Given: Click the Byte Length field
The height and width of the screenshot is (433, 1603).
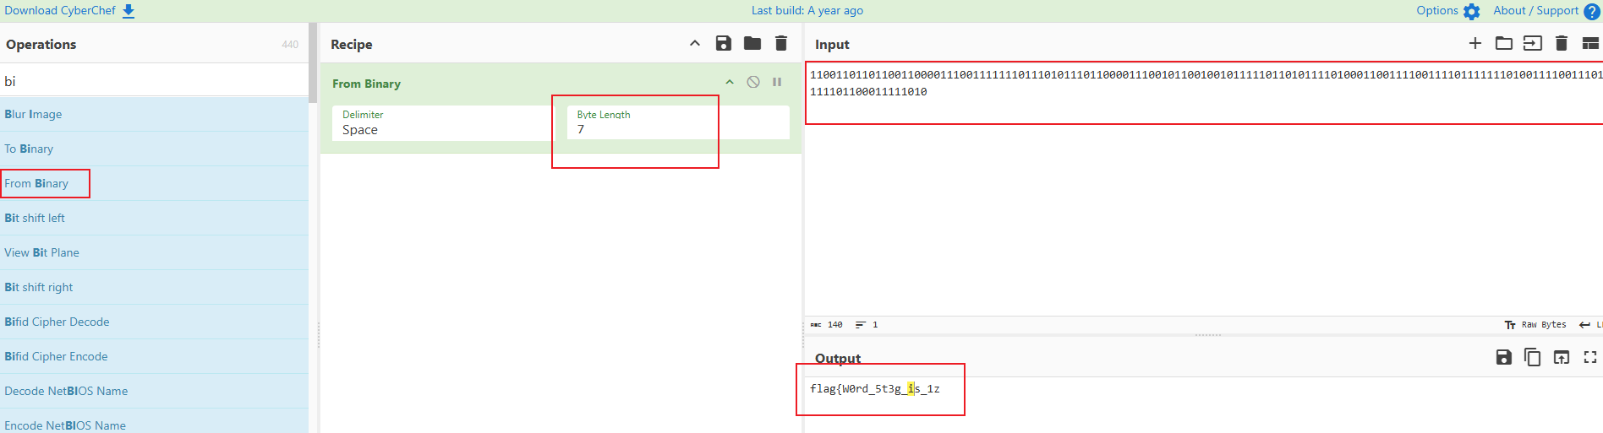Looking at the screenshot, I should 678,123.
